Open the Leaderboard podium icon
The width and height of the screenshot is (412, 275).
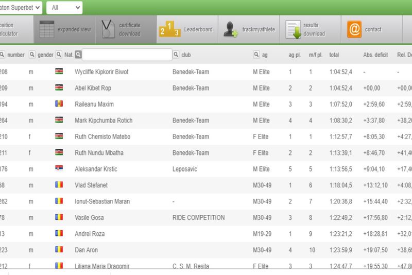[169, 29]
